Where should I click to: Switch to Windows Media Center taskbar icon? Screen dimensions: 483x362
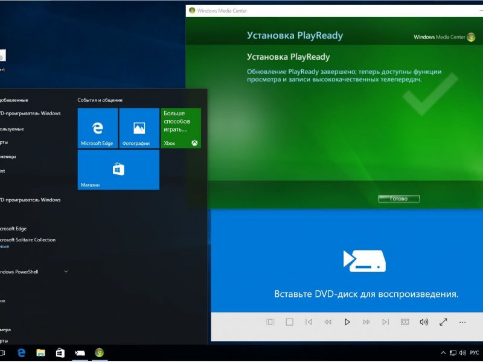[x=99, y=353]
